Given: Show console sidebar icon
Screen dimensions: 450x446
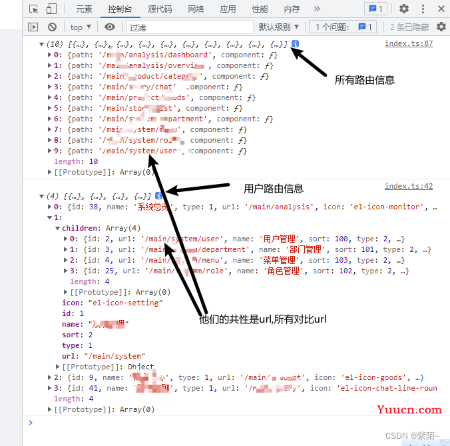Looking at the screenshot, I should click(x=33, y=27).
